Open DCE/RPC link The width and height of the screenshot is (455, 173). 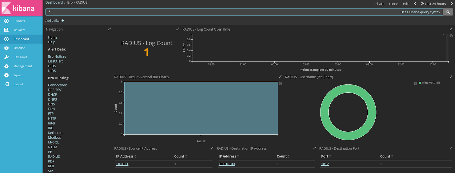click(x=55, y=90)
